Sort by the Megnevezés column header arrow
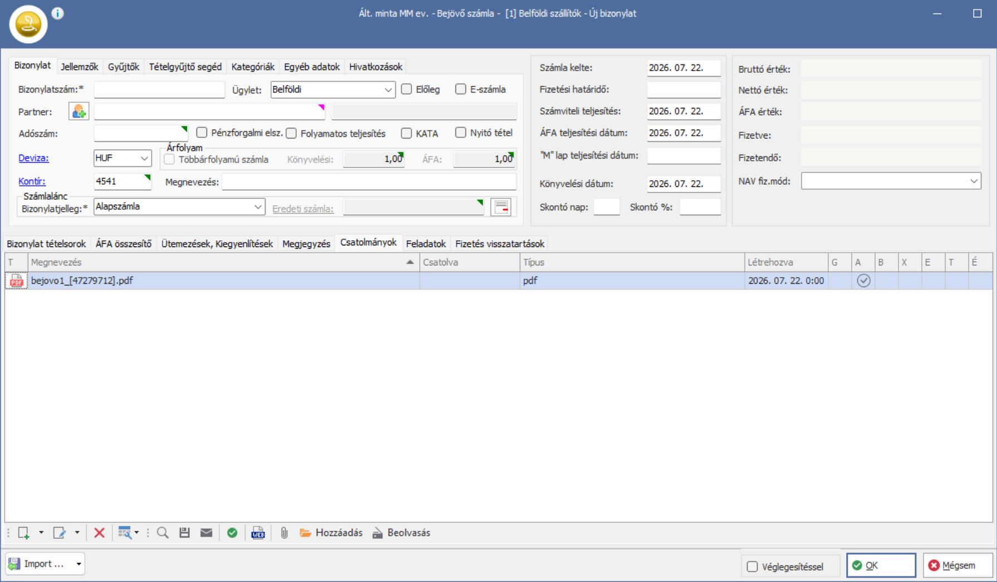The height and width of the screenshot is (582, 997). [x=410, y=262]
